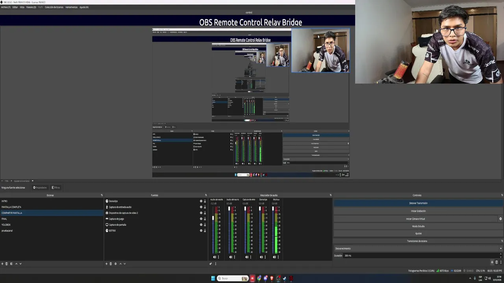504x283 pixels.
Task: Open transition properties dots icon
Action: pos(500,262)
